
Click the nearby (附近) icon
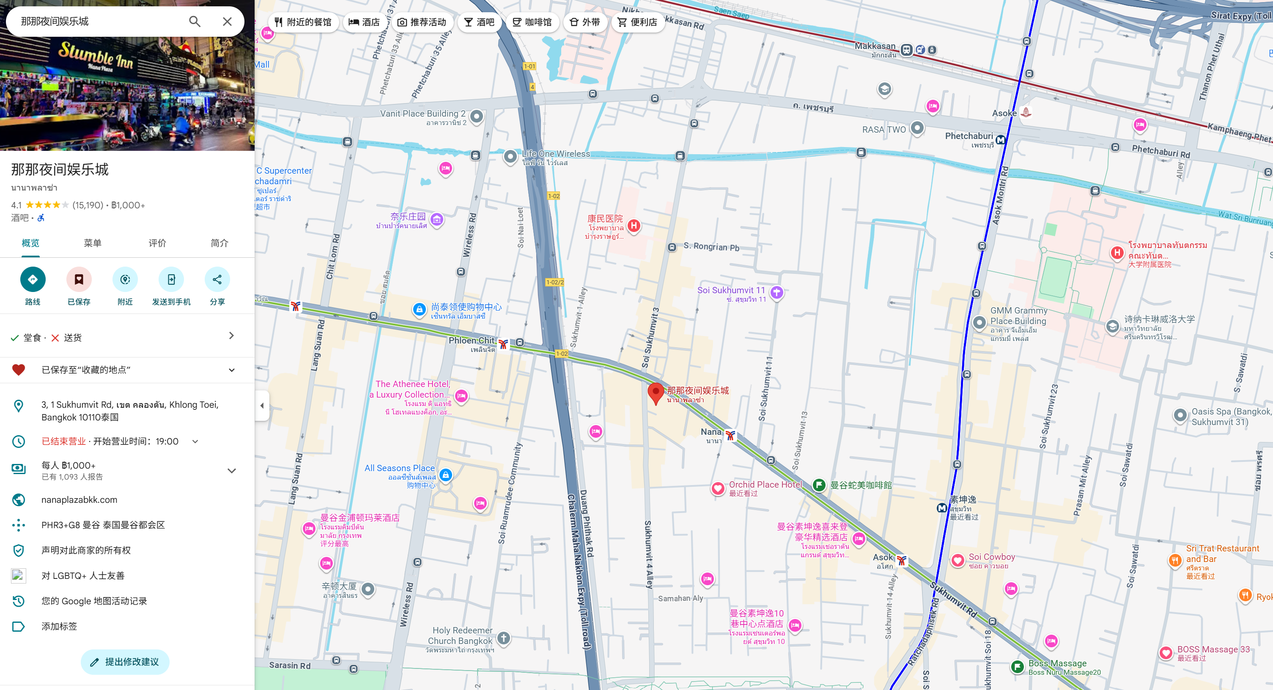(x=125, y=279)
